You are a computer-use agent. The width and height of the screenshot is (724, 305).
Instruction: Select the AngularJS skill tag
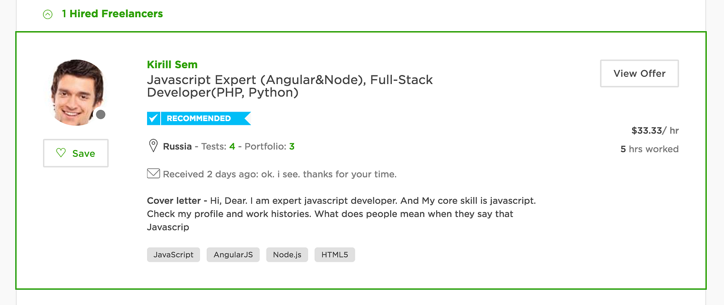[x=233, y=255]
